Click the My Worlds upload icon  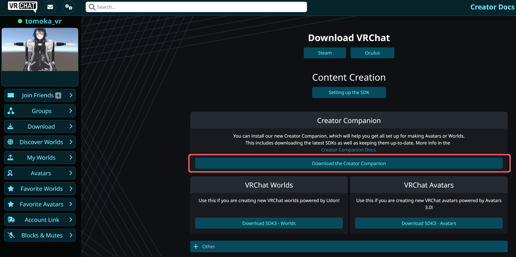[x=11, y=157]
